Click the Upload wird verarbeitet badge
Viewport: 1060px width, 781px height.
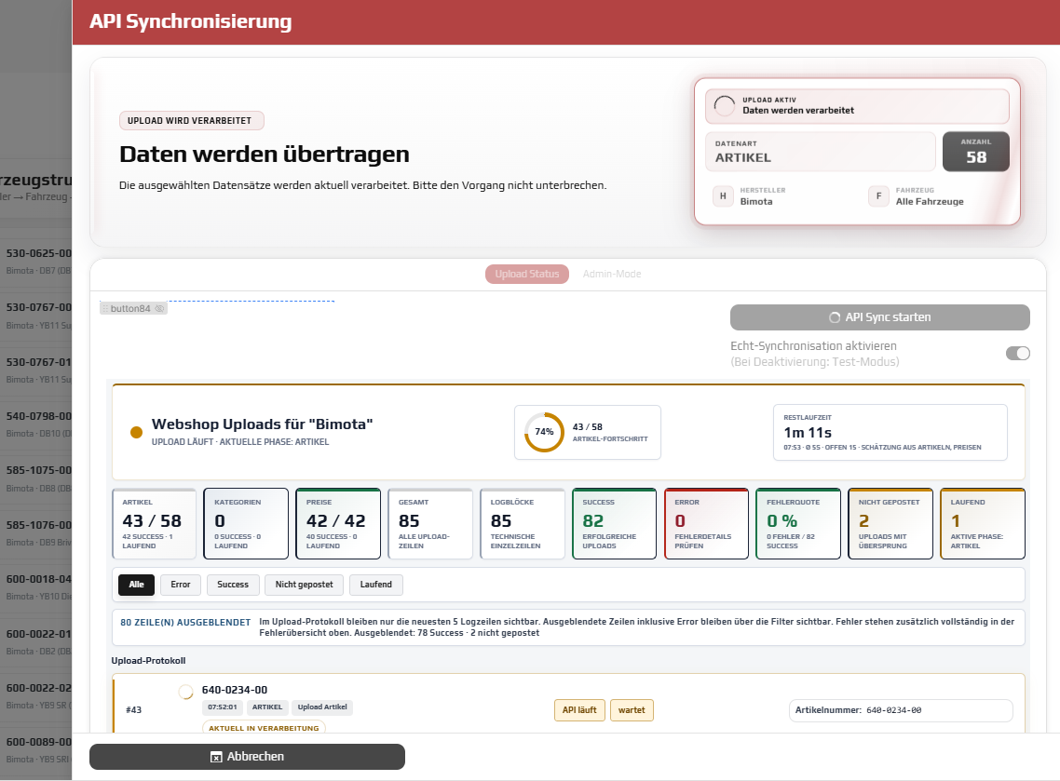tap(191, 120)
